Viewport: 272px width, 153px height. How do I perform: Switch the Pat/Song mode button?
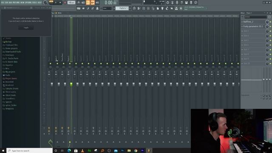(x=51, y=2)
